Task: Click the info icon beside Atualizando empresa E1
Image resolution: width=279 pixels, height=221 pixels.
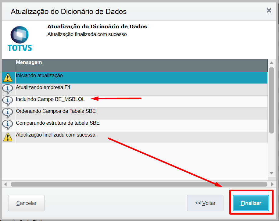Action: point(8,89)
